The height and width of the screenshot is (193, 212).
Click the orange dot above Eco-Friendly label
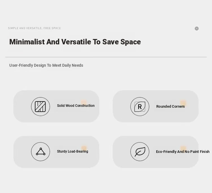pos(183,148)
